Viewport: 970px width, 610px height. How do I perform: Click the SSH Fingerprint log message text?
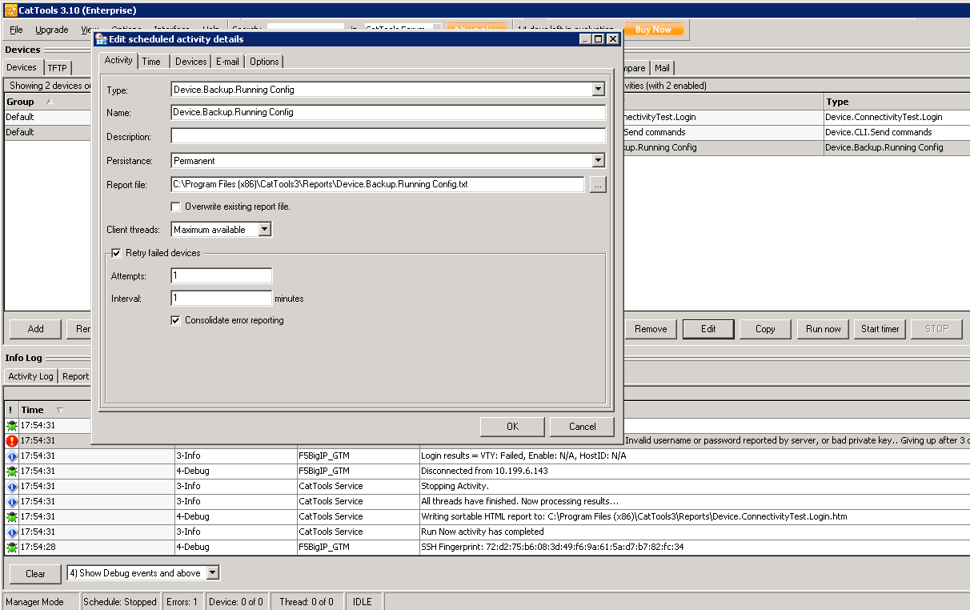coord(552,548)
